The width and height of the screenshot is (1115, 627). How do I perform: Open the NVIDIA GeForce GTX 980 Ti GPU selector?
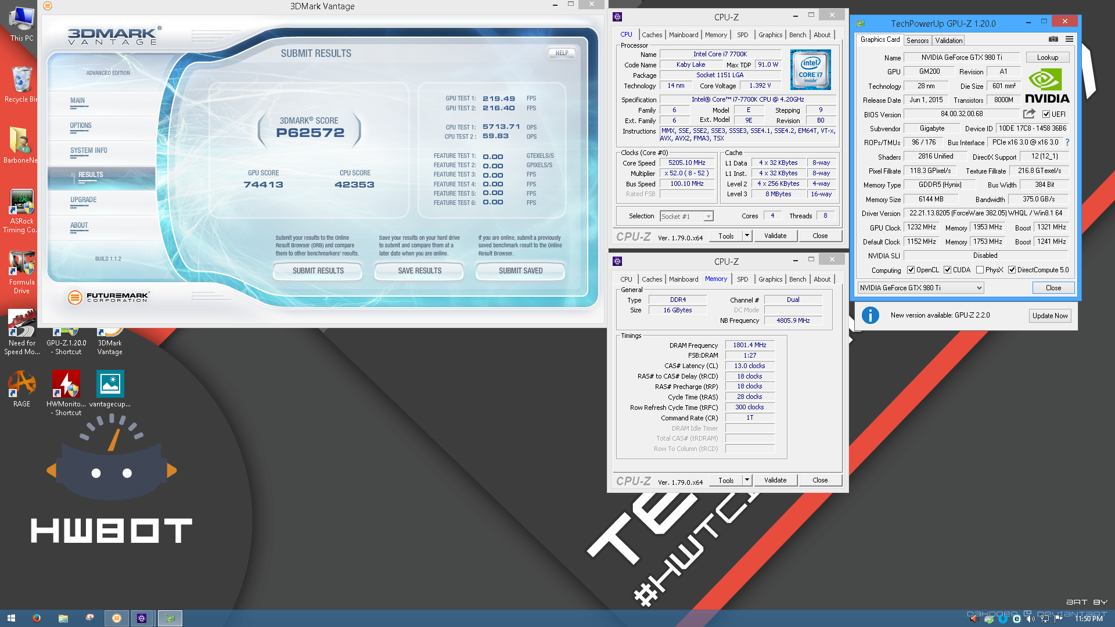(x=920, y=288)
